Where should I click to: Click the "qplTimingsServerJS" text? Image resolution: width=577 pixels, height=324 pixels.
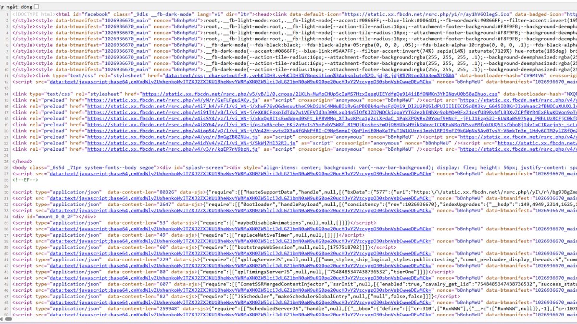click(263, 272)
